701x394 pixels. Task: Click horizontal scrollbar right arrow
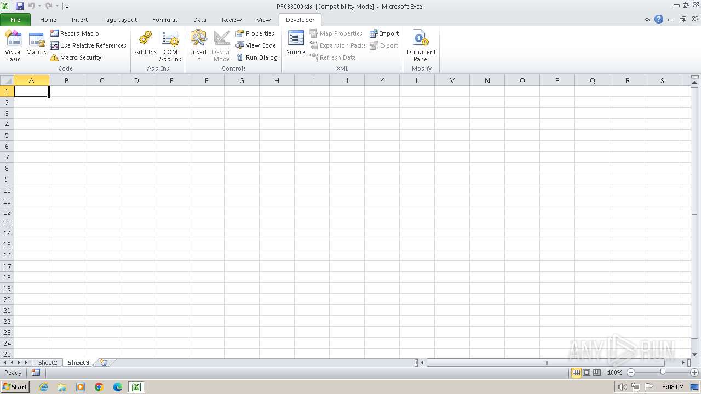[x=683, y=363]
